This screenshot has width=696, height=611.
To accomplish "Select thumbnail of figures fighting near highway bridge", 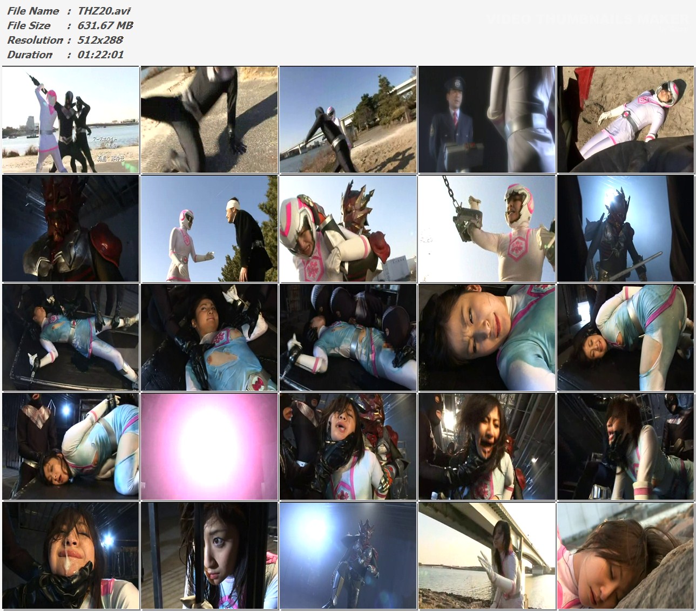I will tap(348, 120).
